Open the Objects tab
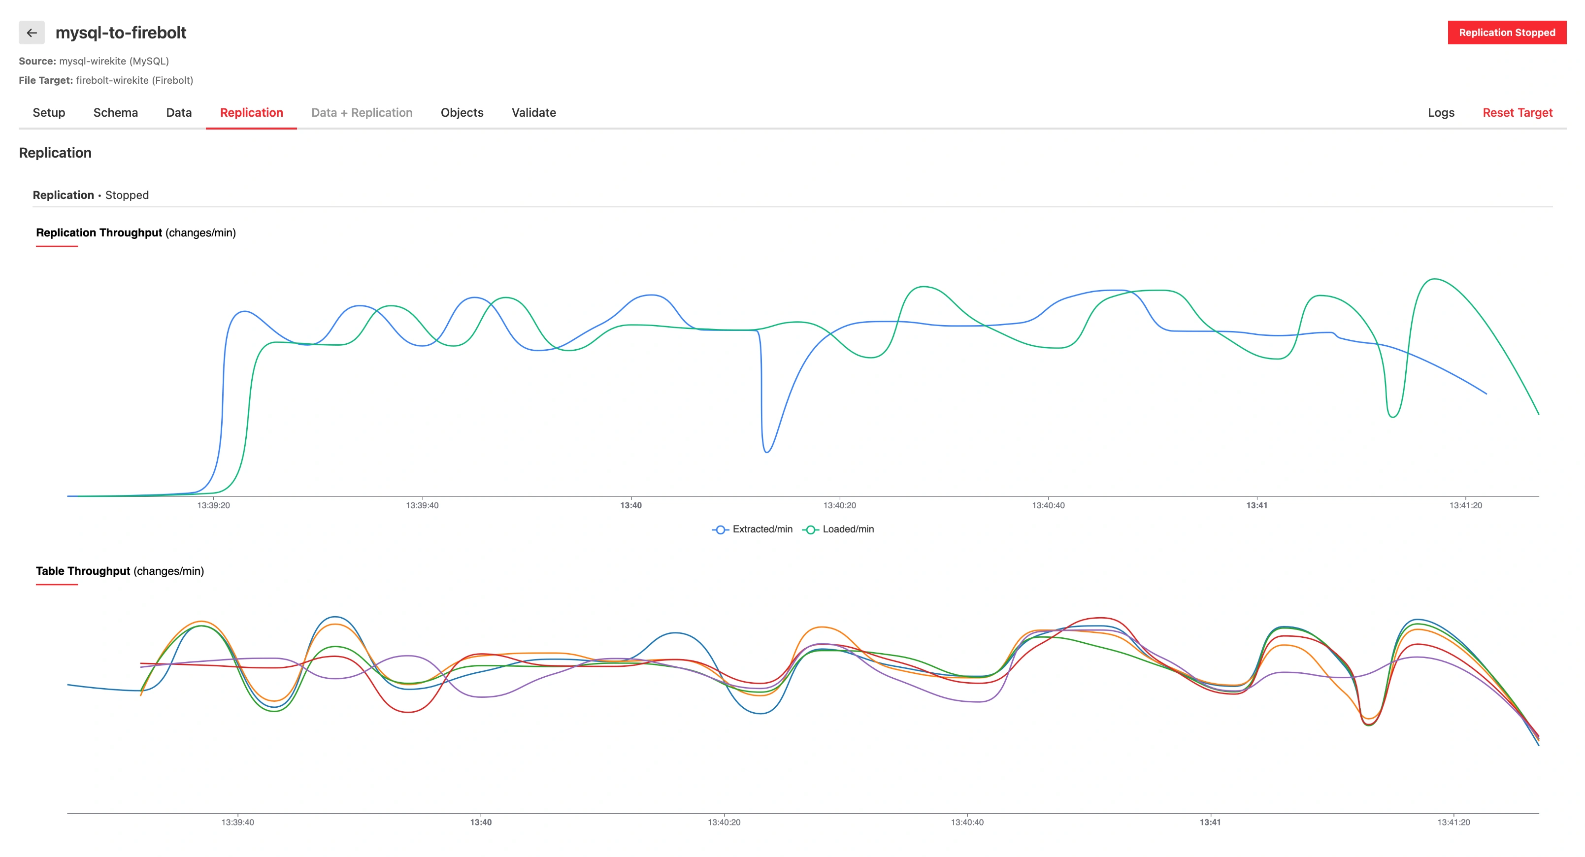The width and height of the screenshot is (1585, 857). [x=462, y=113]
